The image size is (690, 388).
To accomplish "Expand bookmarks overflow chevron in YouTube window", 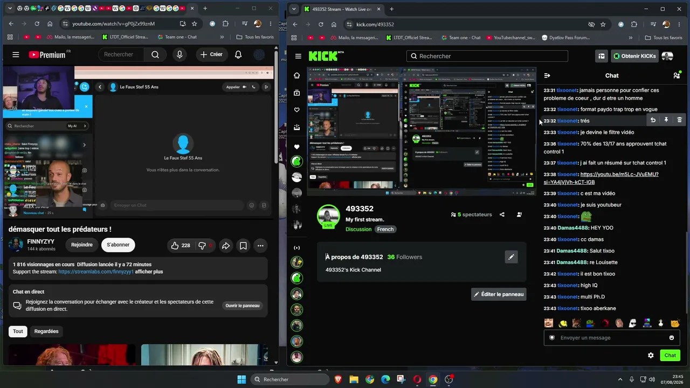I will point(222,37).
